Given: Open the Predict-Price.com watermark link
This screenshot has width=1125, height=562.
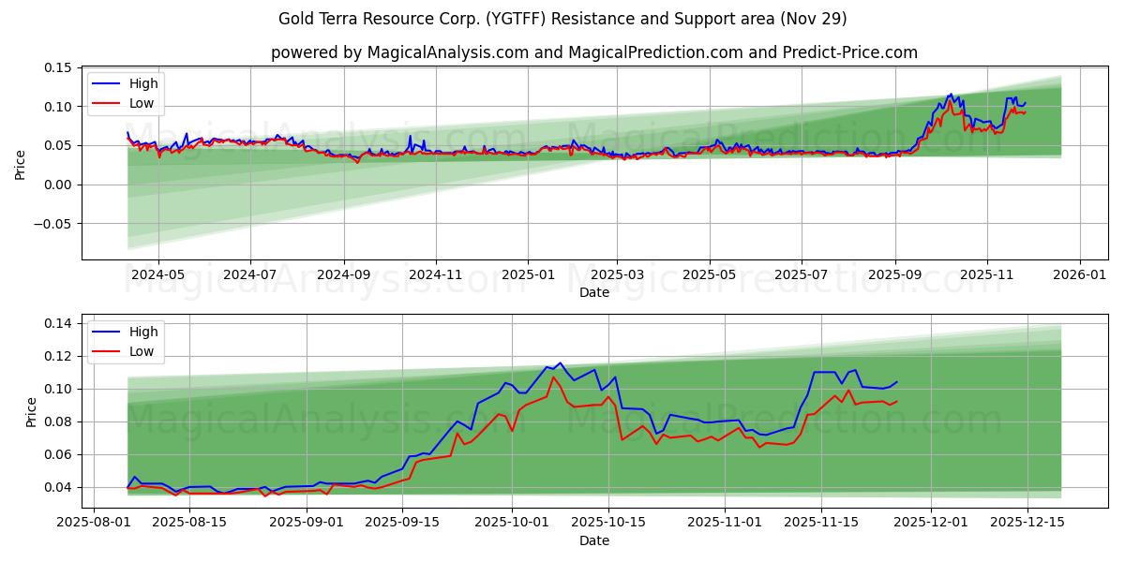Looking at the screenshot, I should tap(849, 52).
